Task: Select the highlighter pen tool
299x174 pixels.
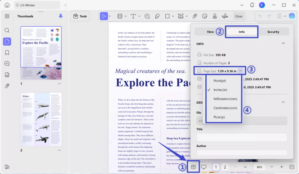Action: click(x=157, y=16)
